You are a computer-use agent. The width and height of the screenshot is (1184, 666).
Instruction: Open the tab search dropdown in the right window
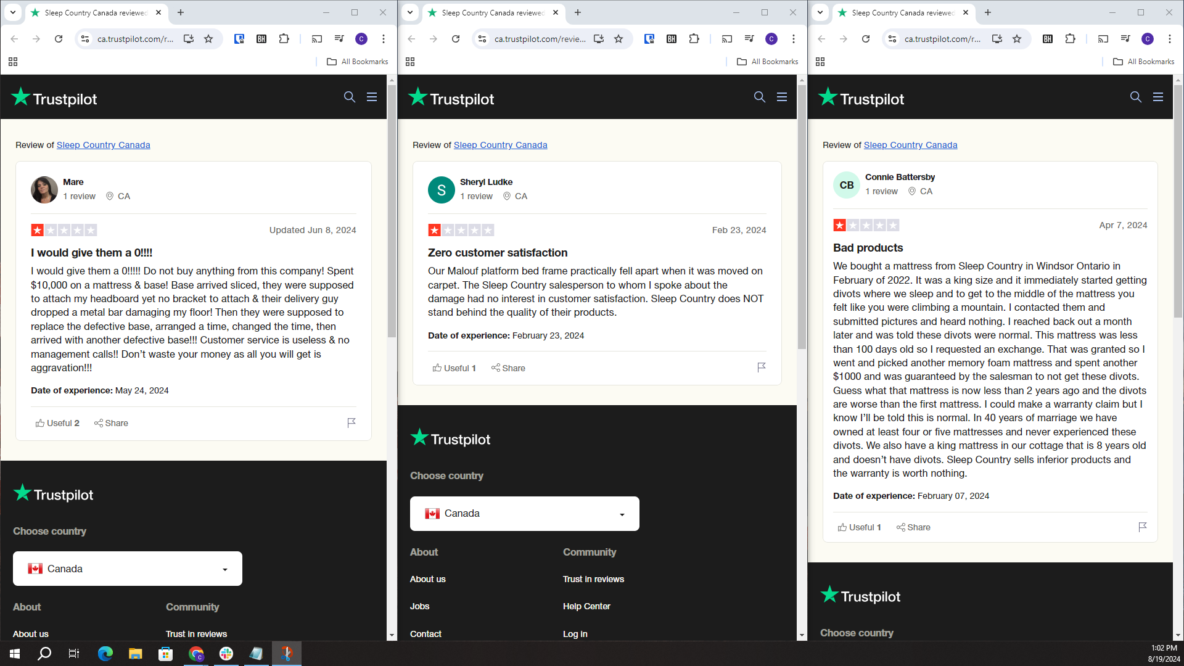point(820,12)
